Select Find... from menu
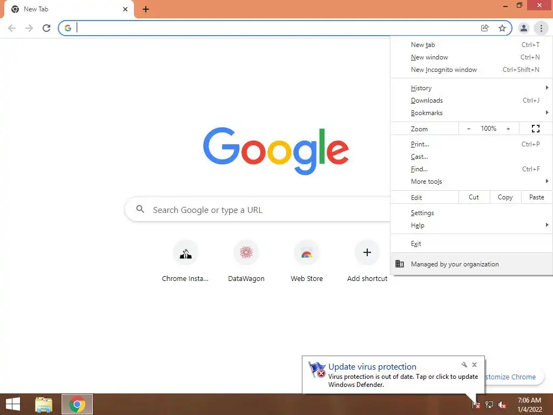The width and height of the screenshot is (553, 415). [471, 169]
